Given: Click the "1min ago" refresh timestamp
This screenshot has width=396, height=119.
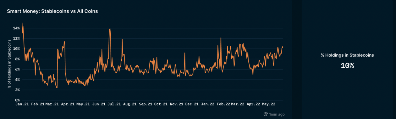Looking at the screenshot, I should tap(277, 114).
